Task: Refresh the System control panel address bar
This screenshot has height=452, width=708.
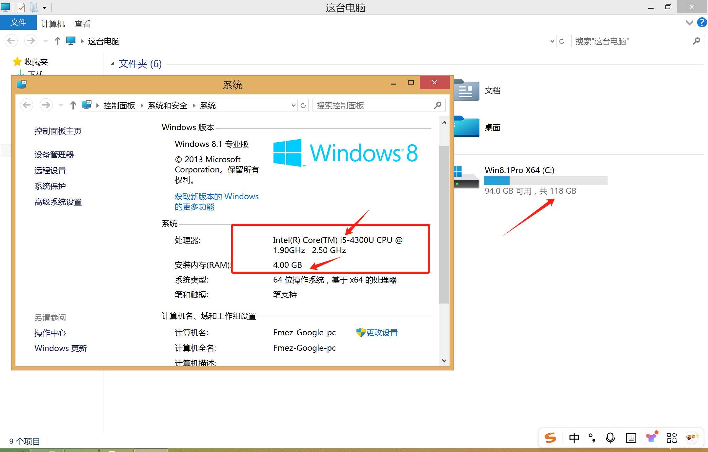Action: point(303,105)
